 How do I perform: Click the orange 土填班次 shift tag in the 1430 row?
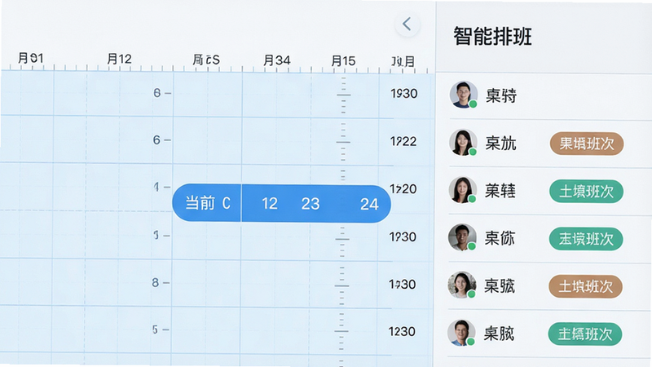coord(585,286)
